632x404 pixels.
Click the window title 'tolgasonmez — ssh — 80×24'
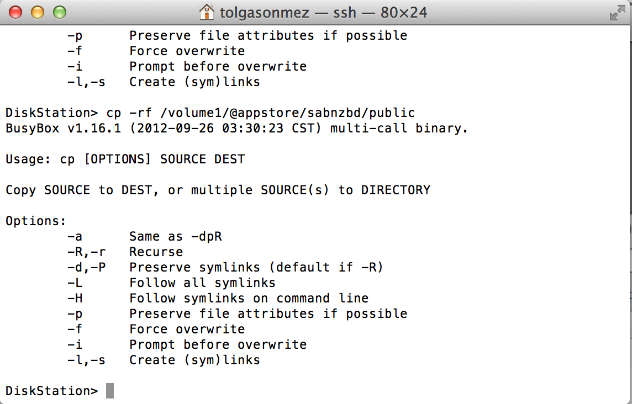pyautogui.click(x=323, y=13)
